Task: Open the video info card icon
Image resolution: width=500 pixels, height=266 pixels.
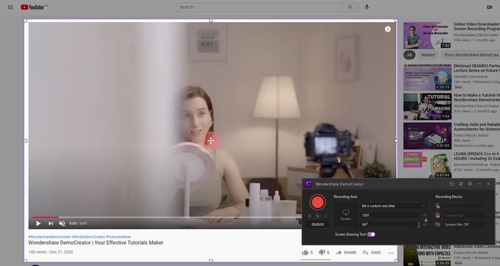Action: pyautogui.click(x=387, y=29)
